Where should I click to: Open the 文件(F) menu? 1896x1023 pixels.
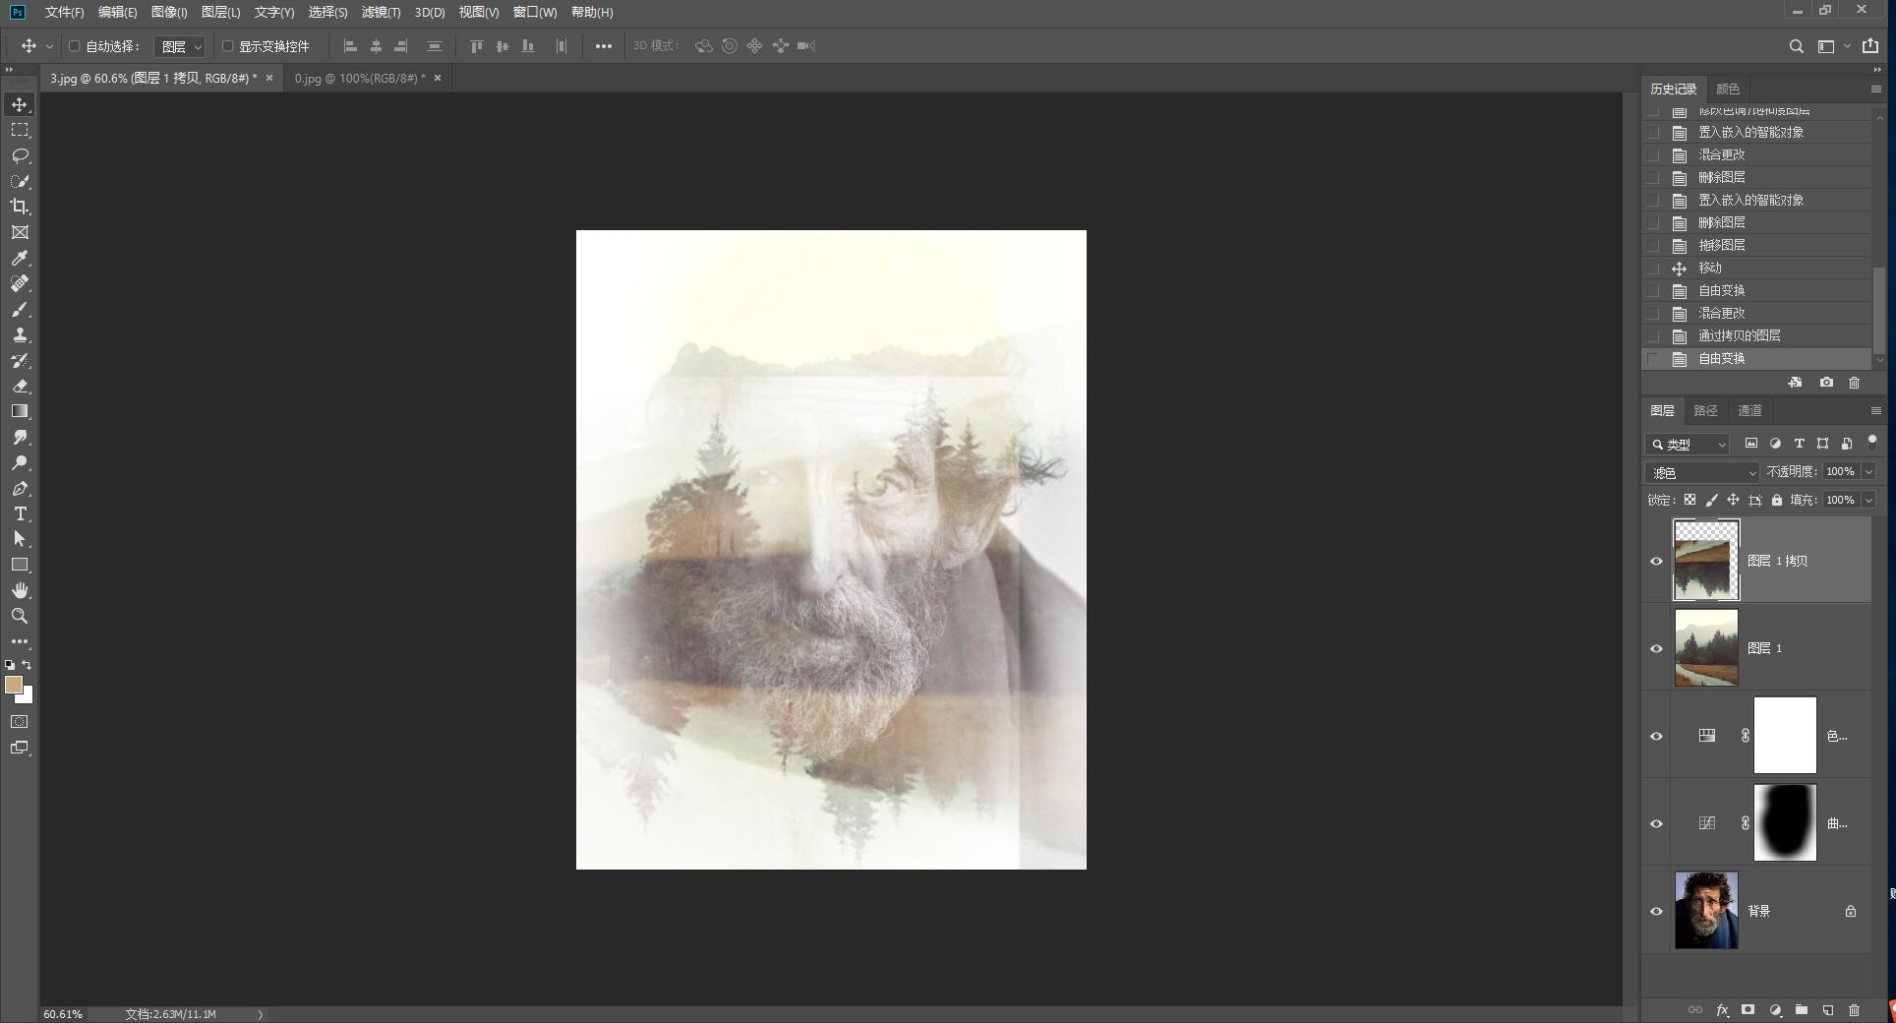pos(65,12)
